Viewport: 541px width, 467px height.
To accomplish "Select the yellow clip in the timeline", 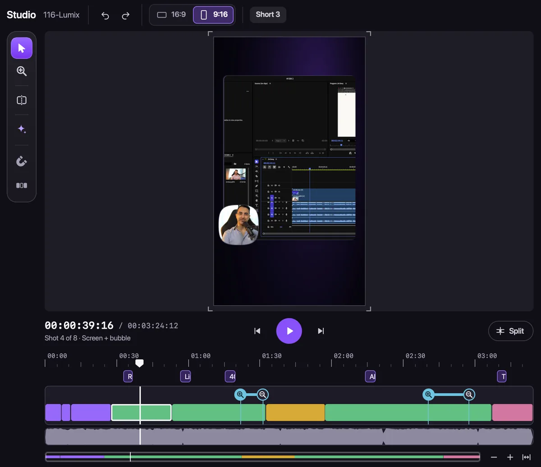I will click(x=295, y=412).
